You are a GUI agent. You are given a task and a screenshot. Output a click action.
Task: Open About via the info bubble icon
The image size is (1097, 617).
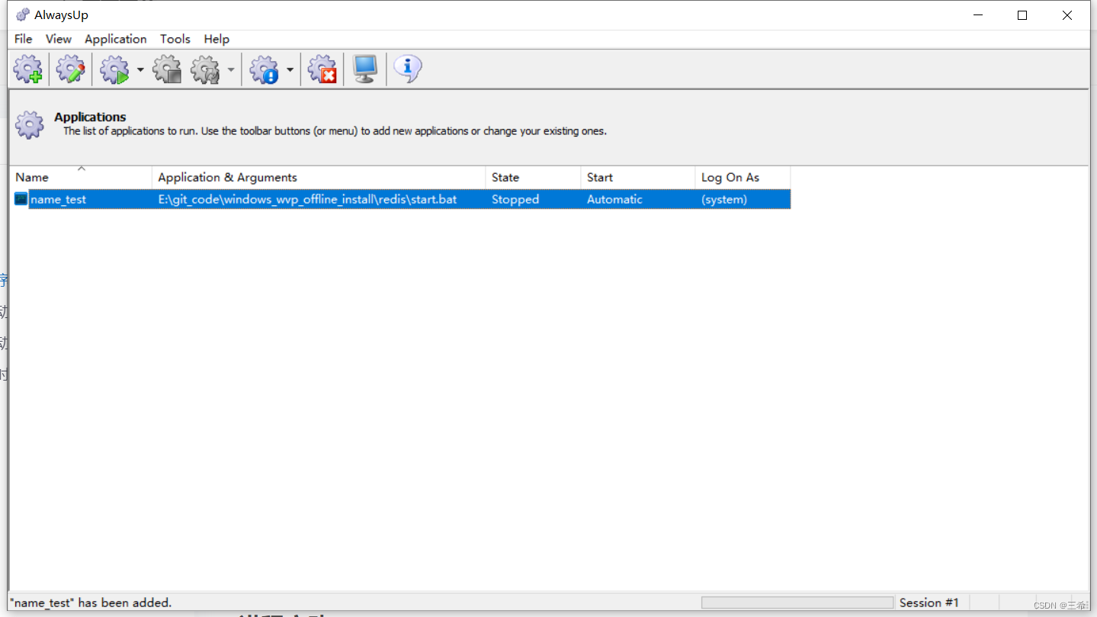click(x=406, y=69)
